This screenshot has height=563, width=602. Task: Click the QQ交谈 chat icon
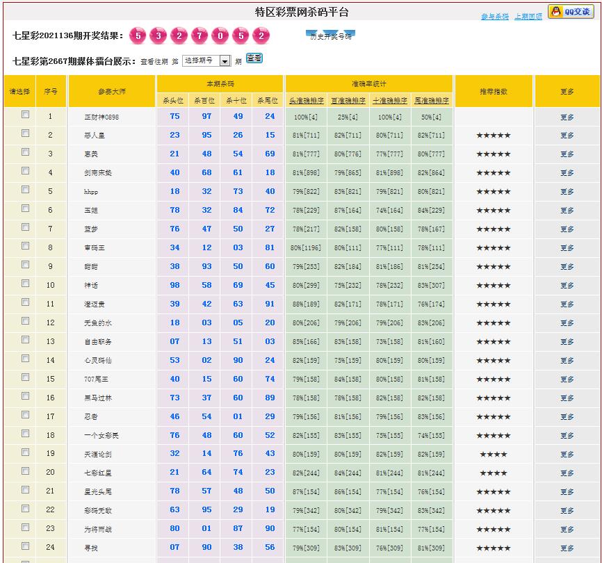coord(571,12)
